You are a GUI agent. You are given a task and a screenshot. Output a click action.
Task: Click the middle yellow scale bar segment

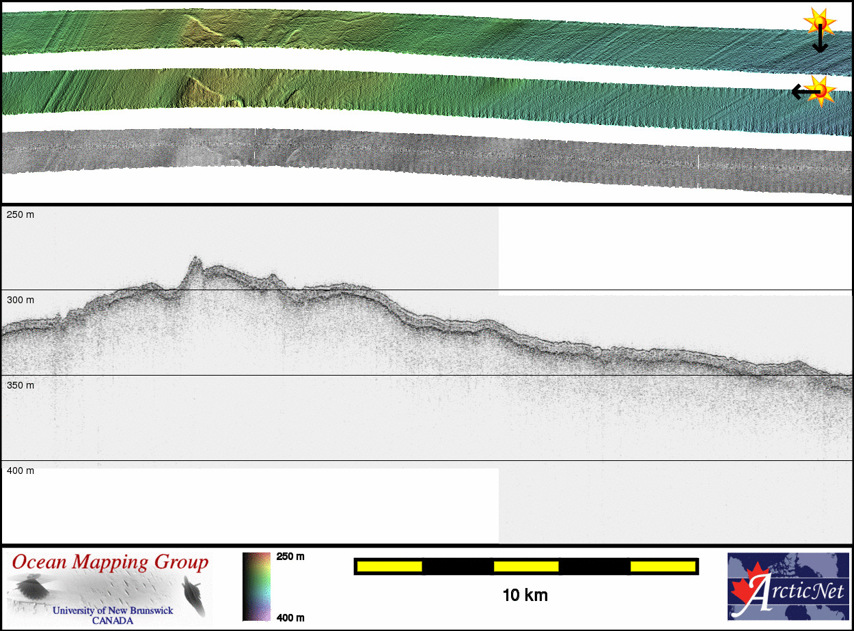(x=526, y=566)
